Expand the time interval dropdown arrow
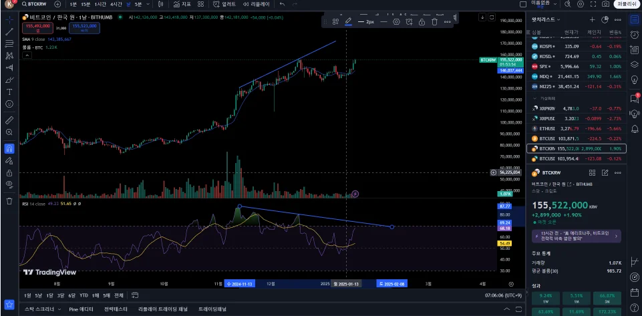 (148, 4)
